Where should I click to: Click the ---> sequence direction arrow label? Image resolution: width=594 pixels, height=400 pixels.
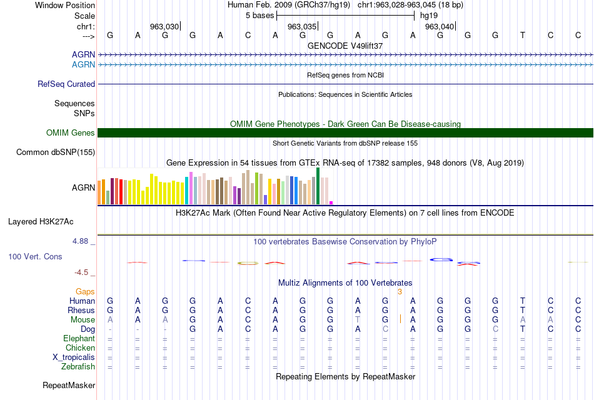click(x=88, y=36)
